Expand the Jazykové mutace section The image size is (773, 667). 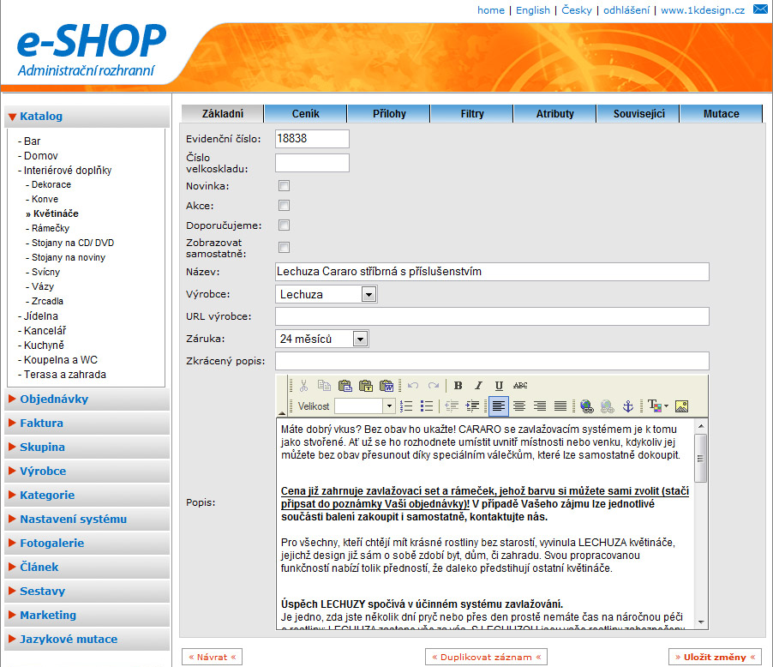coord(87,640)
